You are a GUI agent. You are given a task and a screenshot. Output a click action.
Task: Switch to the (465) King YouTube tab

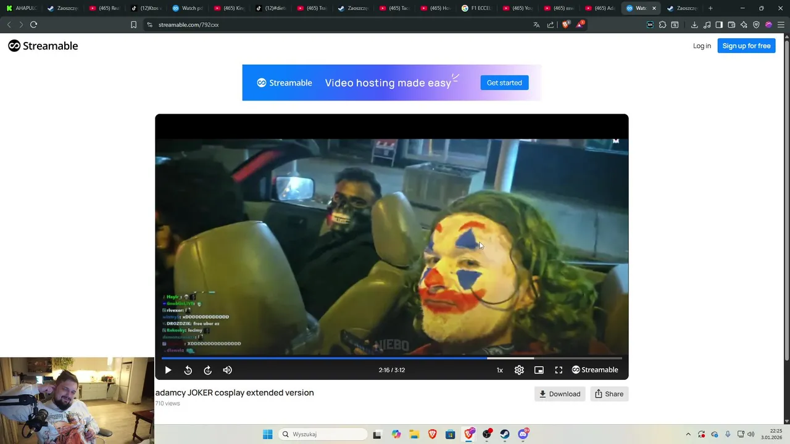(x=229, y=8)
